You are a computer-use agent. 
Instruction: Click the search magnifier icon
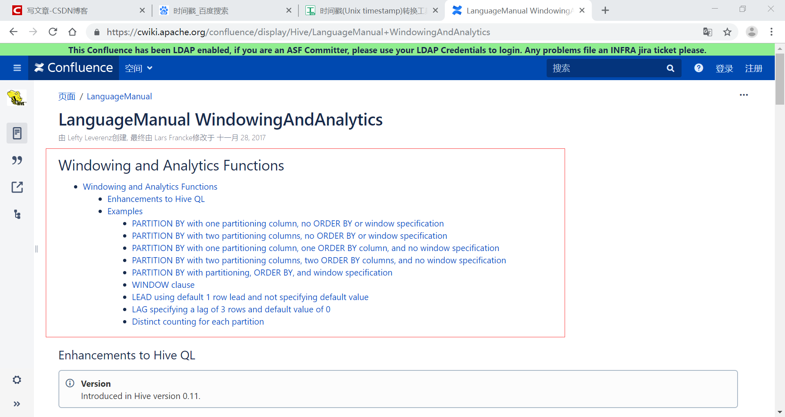(671, 68)
